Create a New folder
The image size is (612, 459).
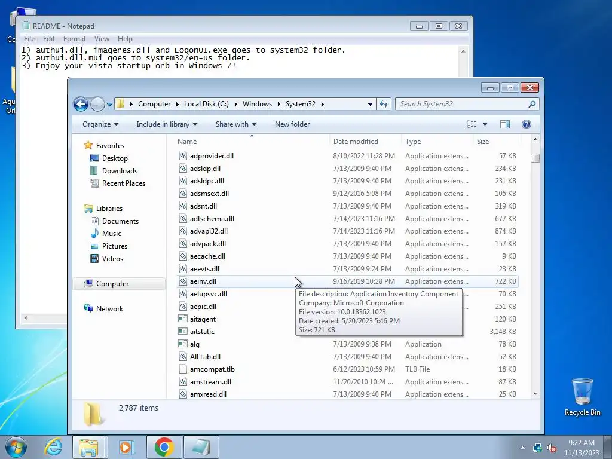point(292,124)
